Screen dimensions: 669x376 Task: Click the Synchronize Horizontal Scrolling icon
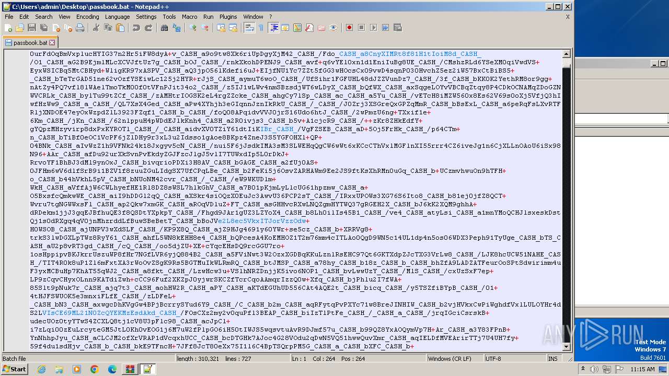(x=233, y=28)
